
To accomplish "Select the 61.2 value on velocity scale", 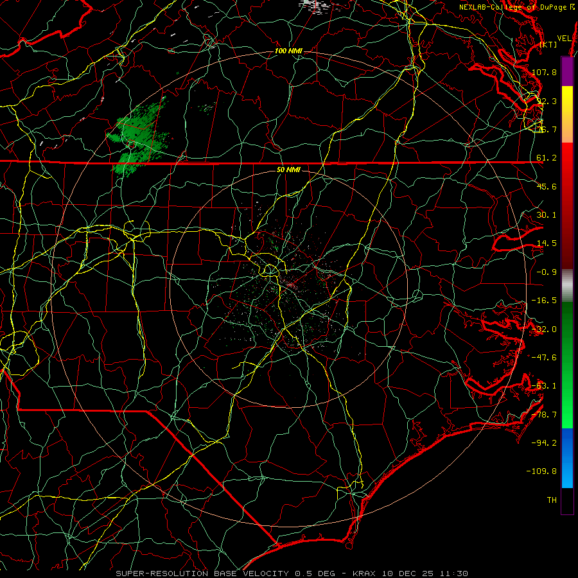I will (547, 158).
